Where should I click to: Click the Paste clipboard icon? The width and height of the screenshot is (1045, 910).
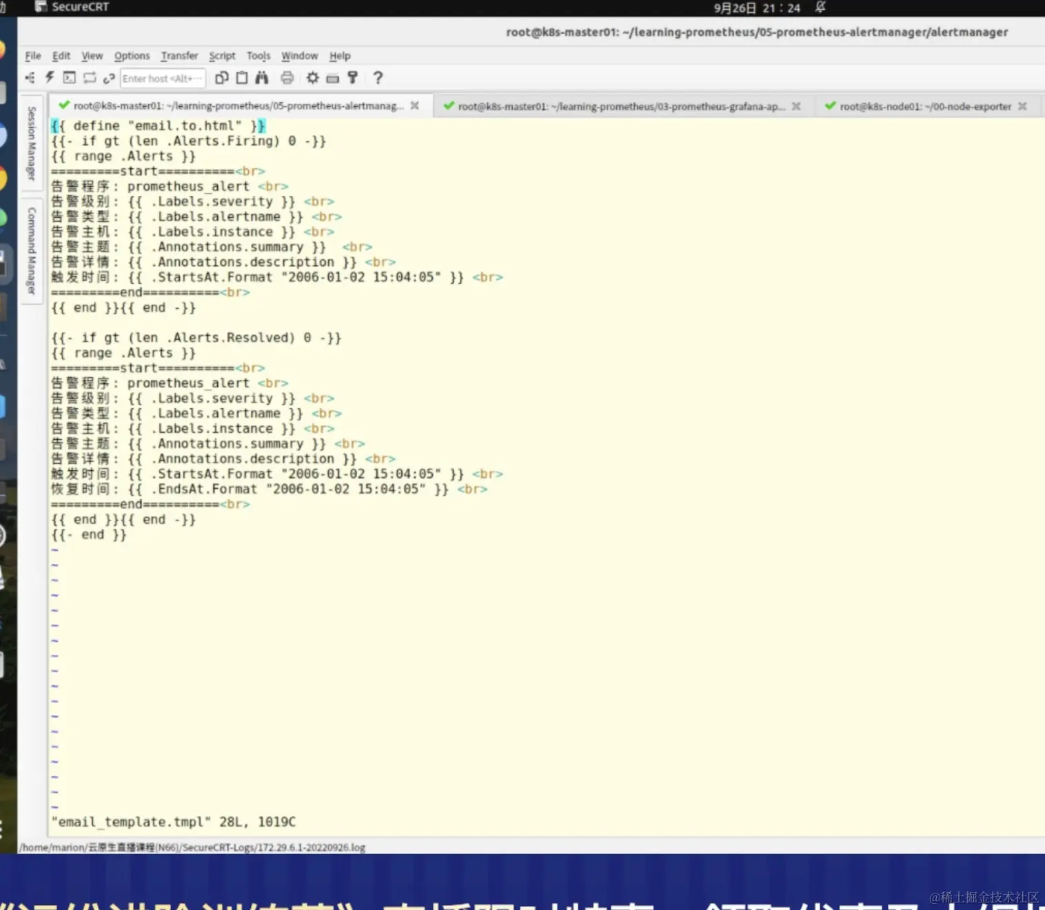pos(242,78)
